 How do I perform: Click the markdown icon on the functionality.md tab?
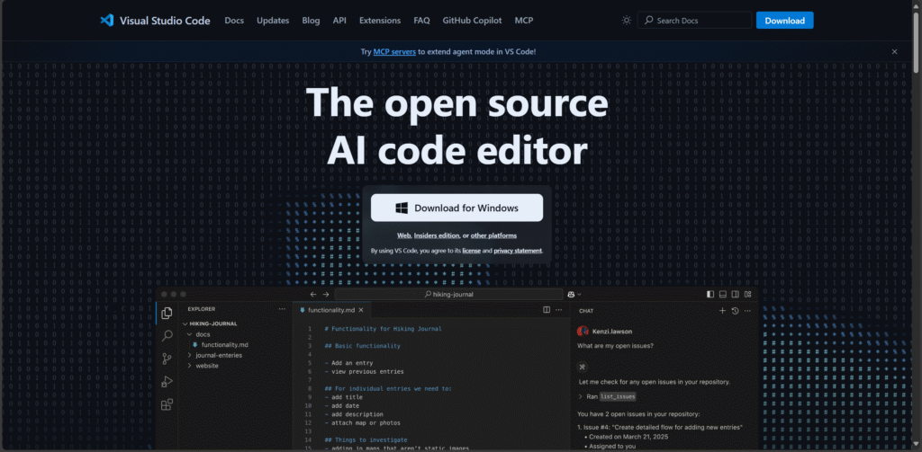303,310
